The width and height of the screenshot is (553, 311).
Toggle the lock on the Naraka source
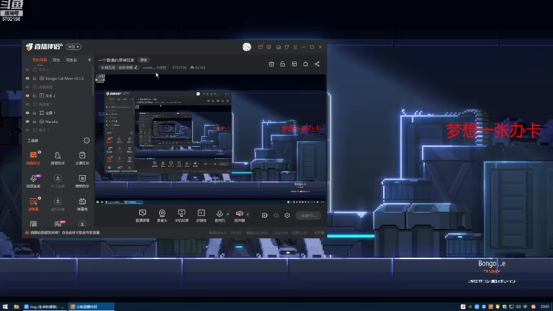[x=35, y=122]
